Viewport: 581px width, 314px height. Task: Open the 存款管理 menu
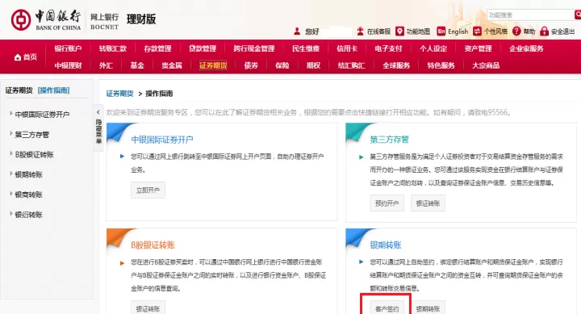click(x=157, y=48)
